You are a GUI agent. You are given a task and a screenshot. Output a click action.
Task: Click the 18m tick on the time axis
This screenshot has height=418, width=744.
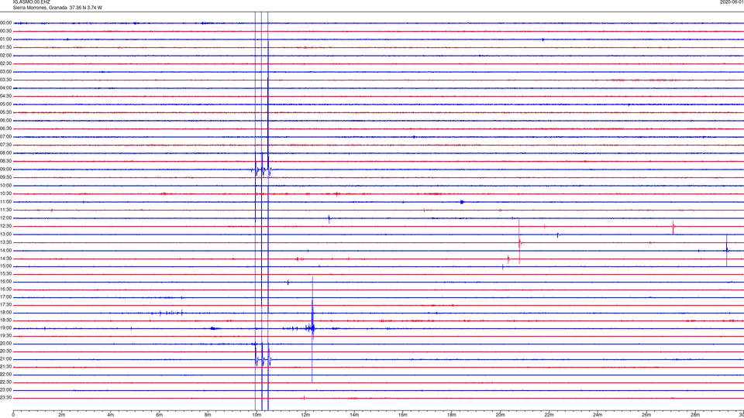pos(451,415)
